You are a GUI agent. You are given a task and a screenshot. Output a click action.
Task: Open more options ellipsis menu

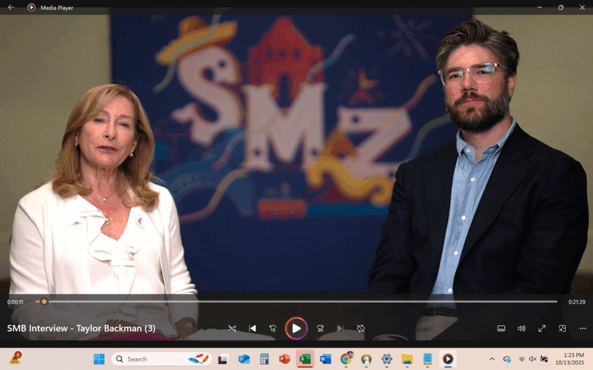pyautogui.click(x=583, y=328)
